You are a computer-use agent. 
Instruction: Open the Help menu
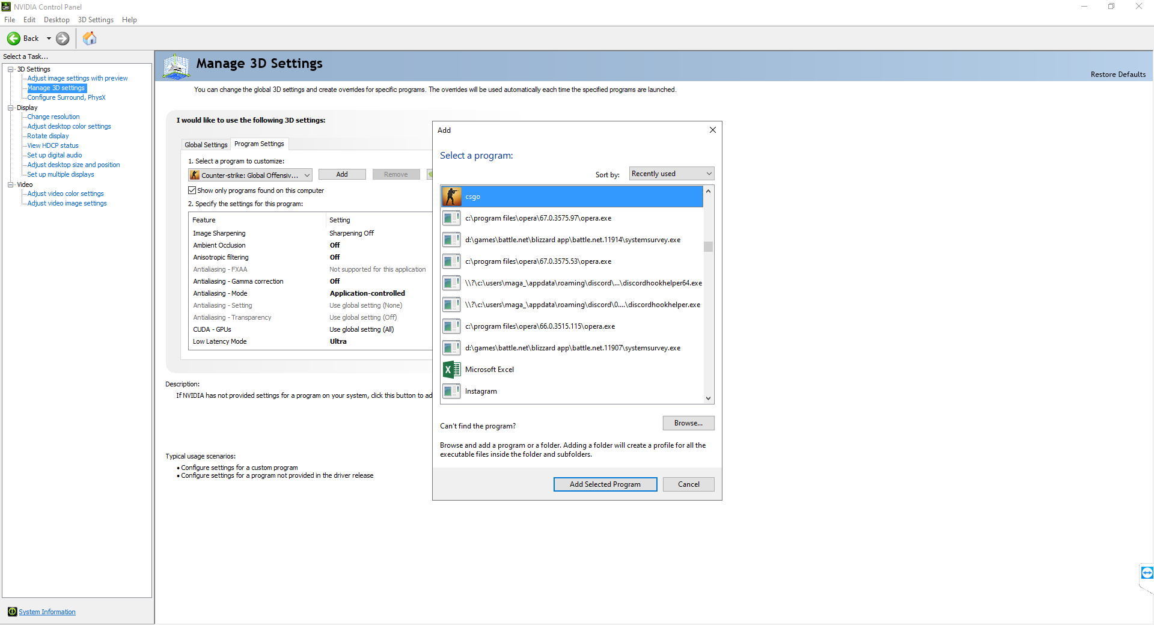129,20
